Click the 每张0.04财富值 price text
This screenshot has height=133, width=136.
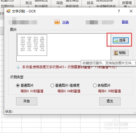click(x=69, y=91)
